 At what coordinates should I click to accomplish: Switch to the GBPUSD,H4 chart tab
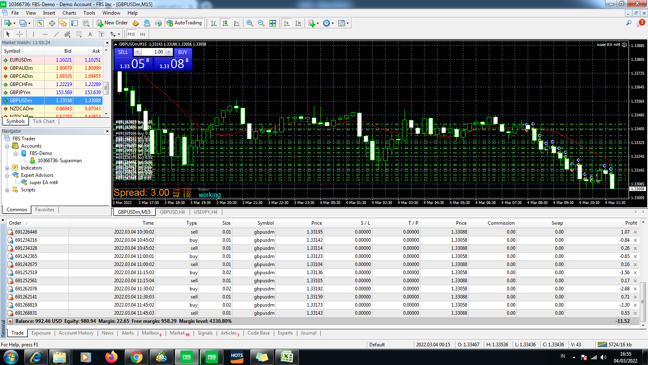tap(172, 212)
